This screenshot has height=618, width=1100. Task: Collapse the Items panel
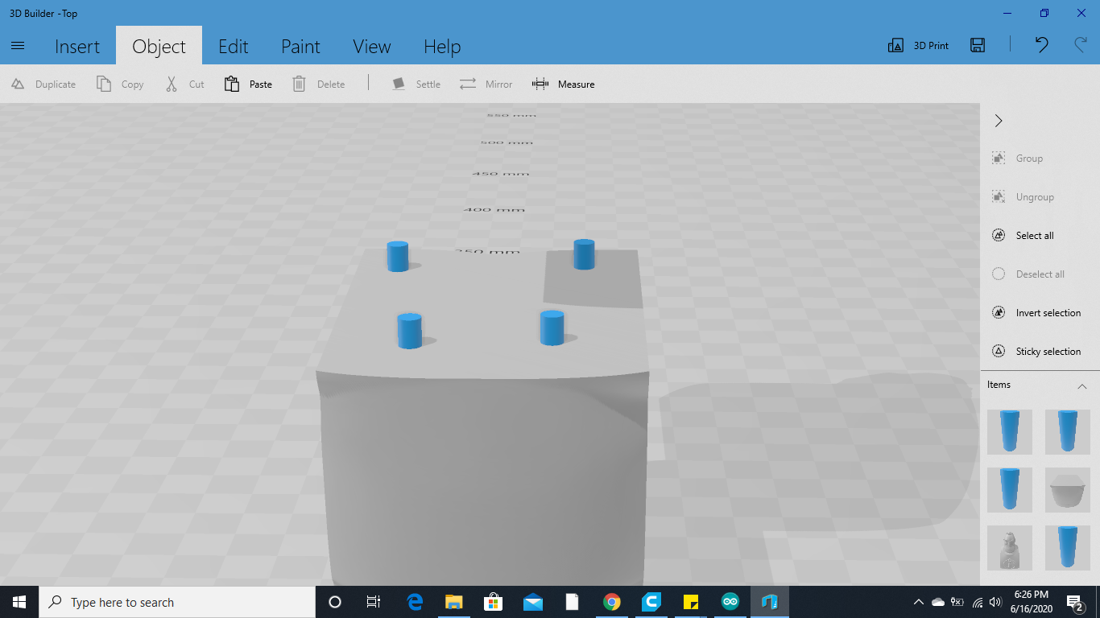(x=1081, y=385)
